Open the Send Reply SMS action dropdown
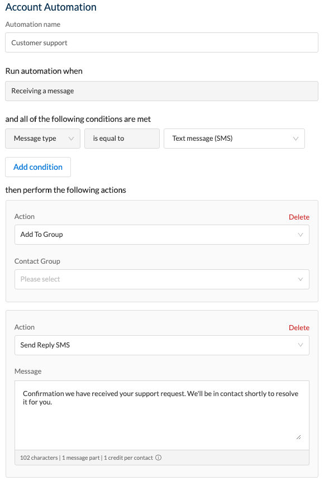 tap(162, 345)
